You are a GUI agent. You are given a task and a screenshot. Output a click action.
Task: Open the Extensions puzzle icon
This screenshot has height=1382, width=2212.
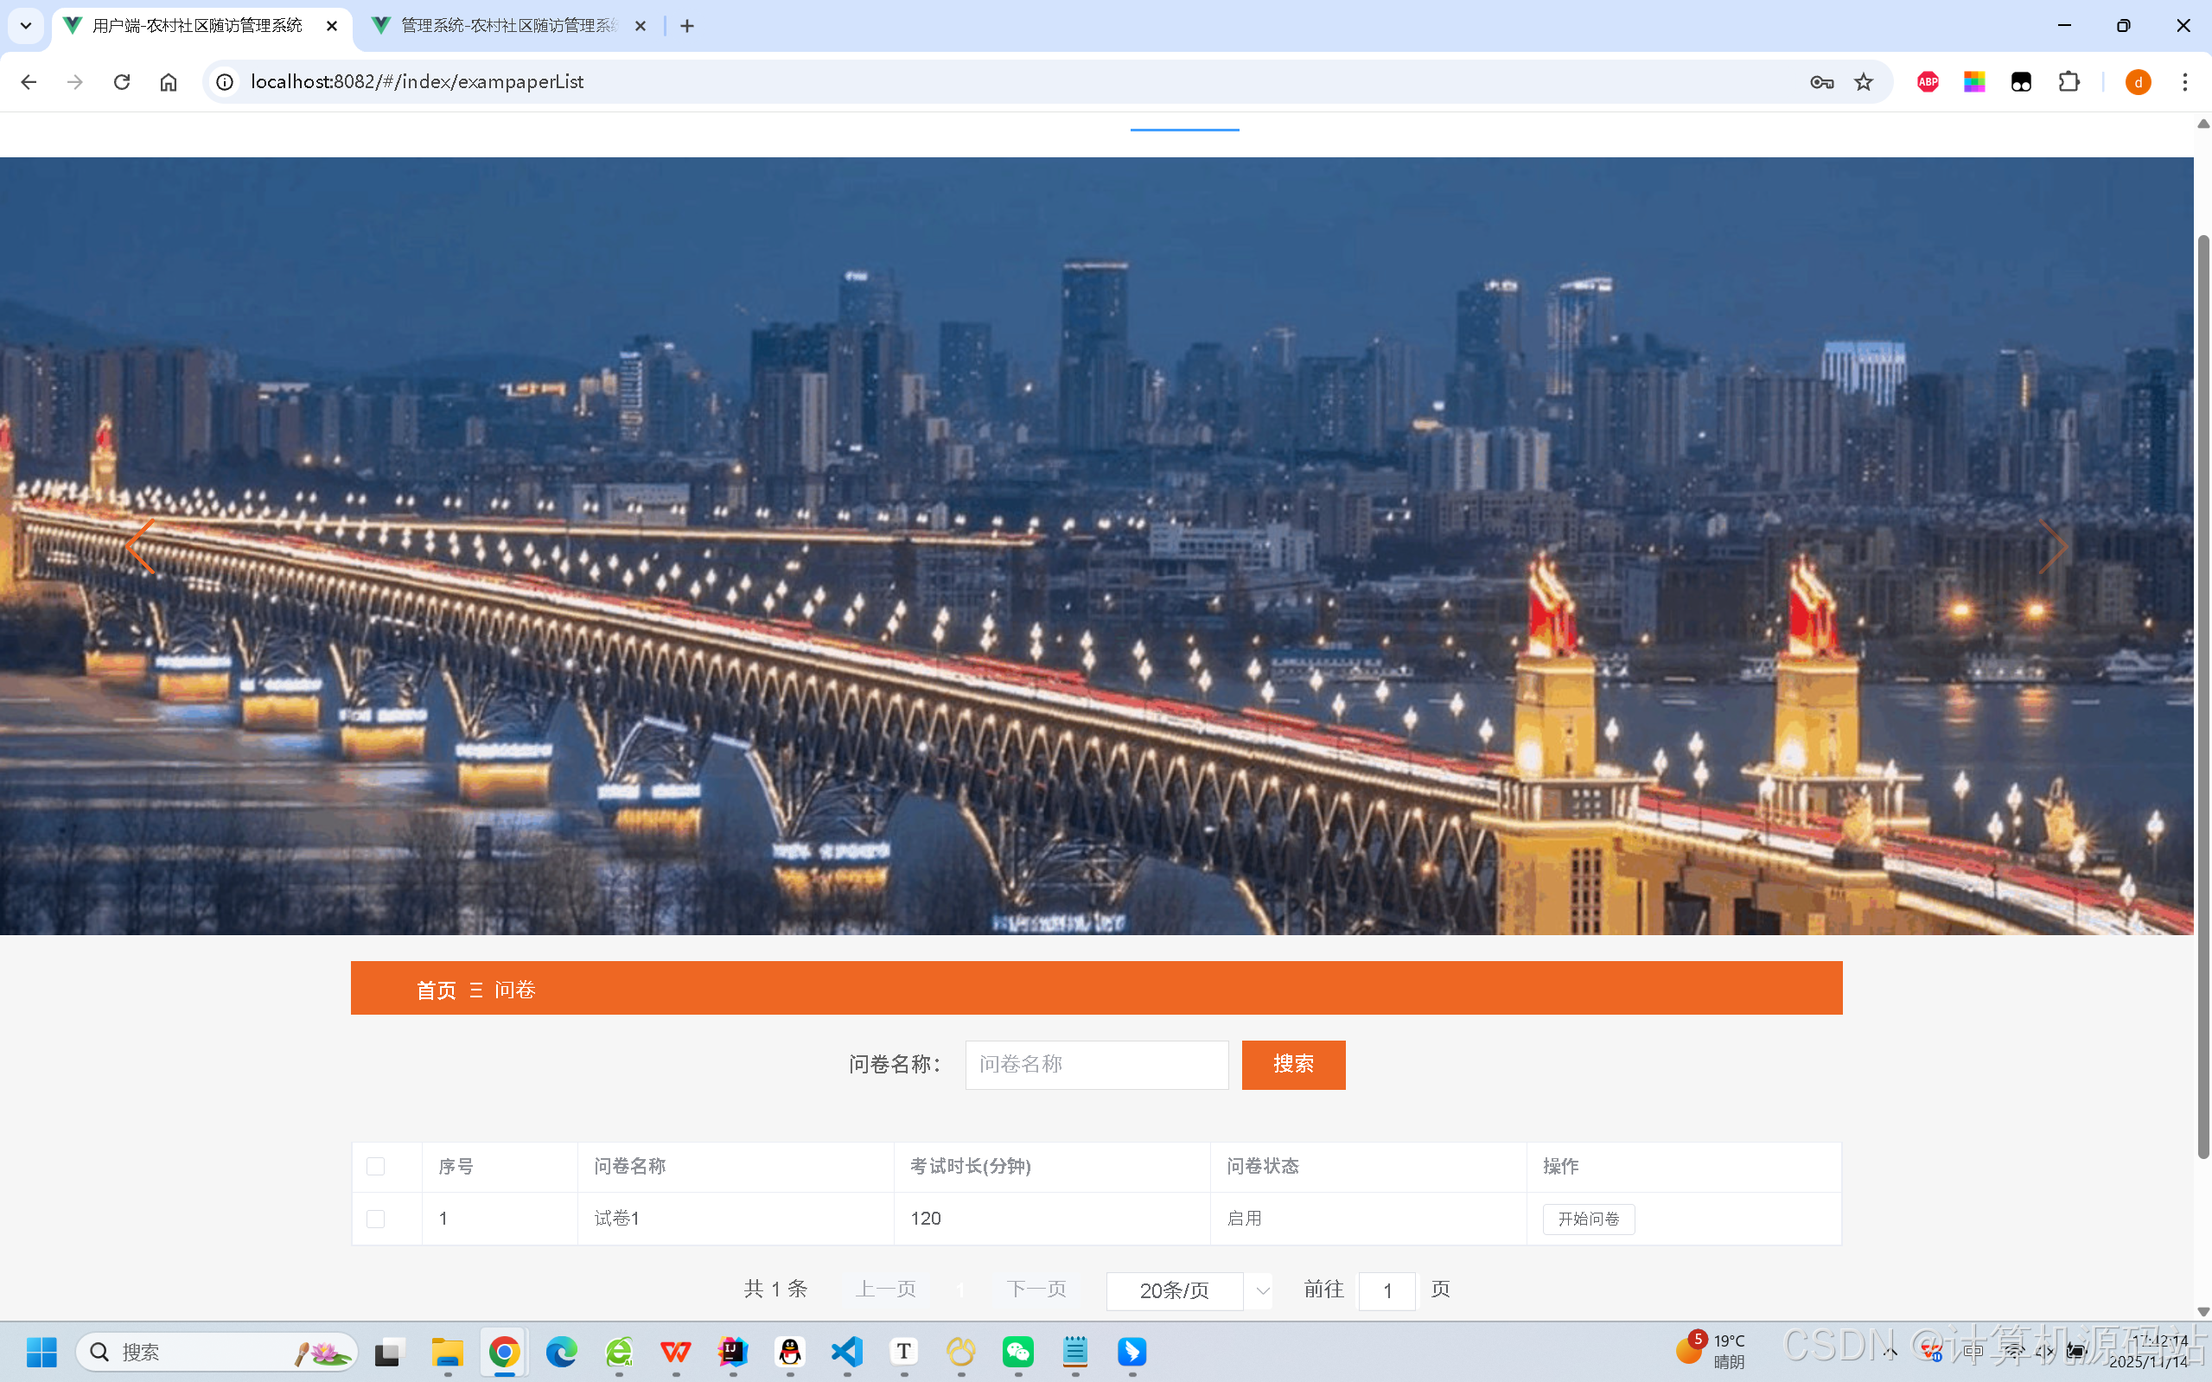[2069, 82]
